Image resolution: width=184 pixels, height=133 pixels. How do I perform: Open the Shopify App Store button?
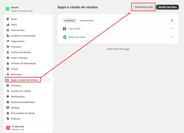(x=167, y=7)
